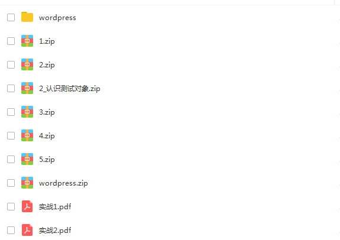Click the 3.zip archive icon
This screenshot has height=240, width=340.
tap(27, 112)
